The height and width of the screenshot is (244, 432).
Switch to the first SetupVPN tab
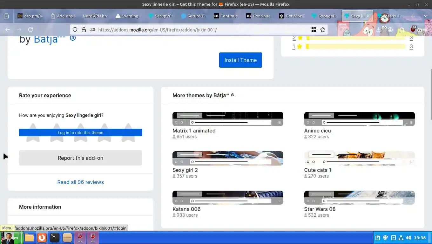coord(160,16)
